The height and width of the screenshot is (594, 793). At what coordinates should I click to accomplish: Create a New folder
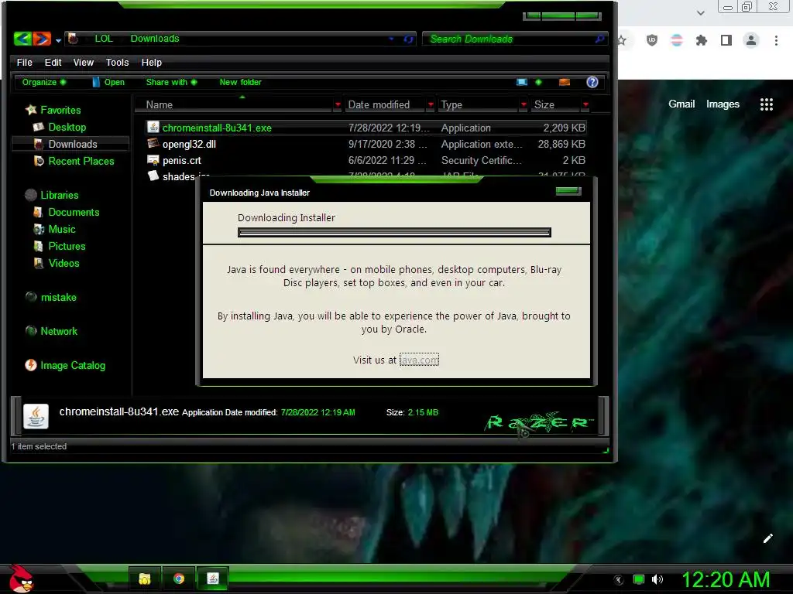(x=240, y=82)
